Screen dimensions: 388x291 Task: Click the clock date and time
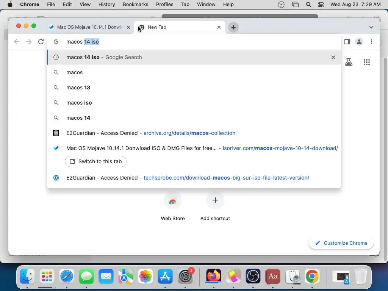click(355, 5)
